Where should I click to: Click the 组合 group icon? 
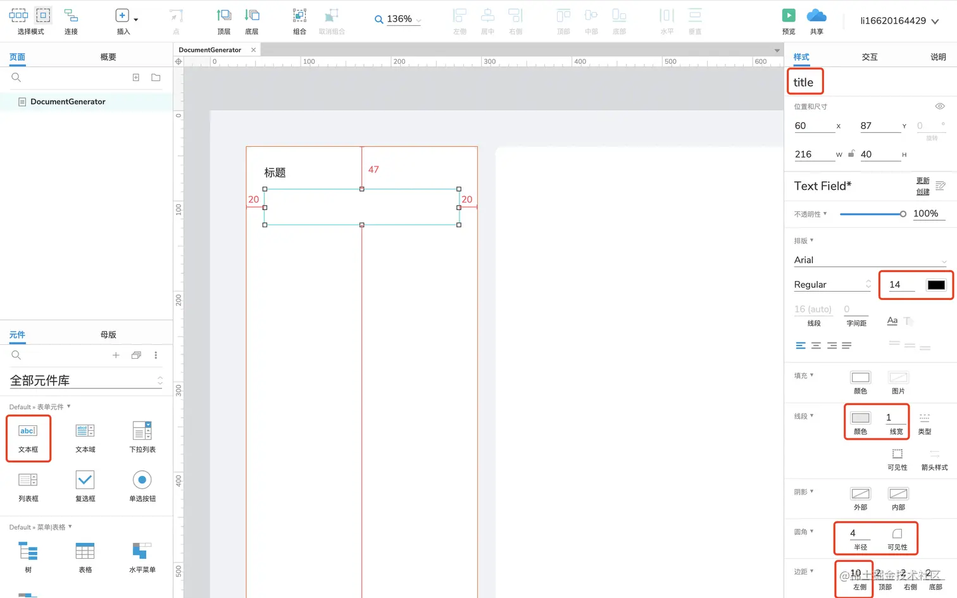[x=299, y=15]
